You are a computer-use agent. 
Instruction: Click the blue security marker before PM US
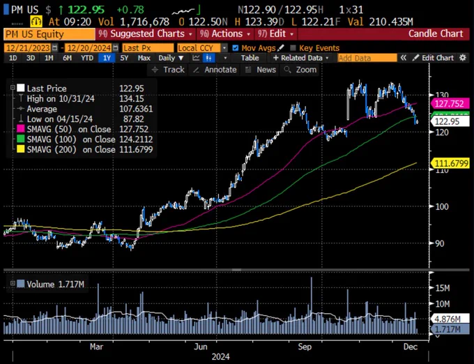pos(6,9)
